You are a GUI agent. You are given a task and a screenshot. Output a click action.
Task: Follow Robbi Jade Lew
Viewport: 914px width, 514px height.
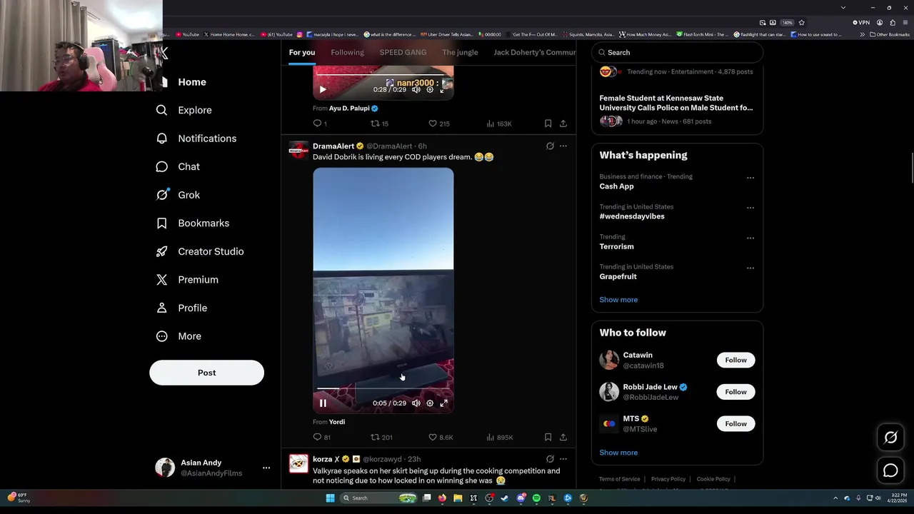tap(735, 392)
